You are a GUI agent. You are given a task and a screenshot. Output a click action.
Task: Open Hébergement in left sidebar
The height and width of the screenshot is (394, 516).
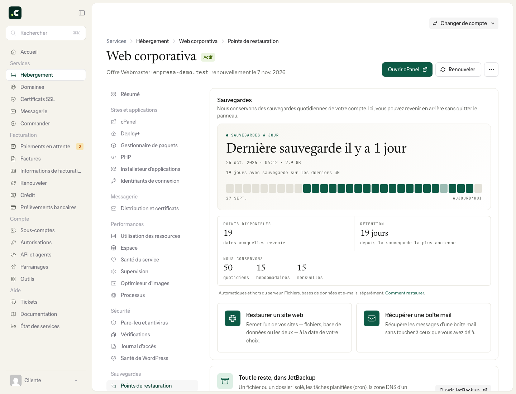pos(46,75)
